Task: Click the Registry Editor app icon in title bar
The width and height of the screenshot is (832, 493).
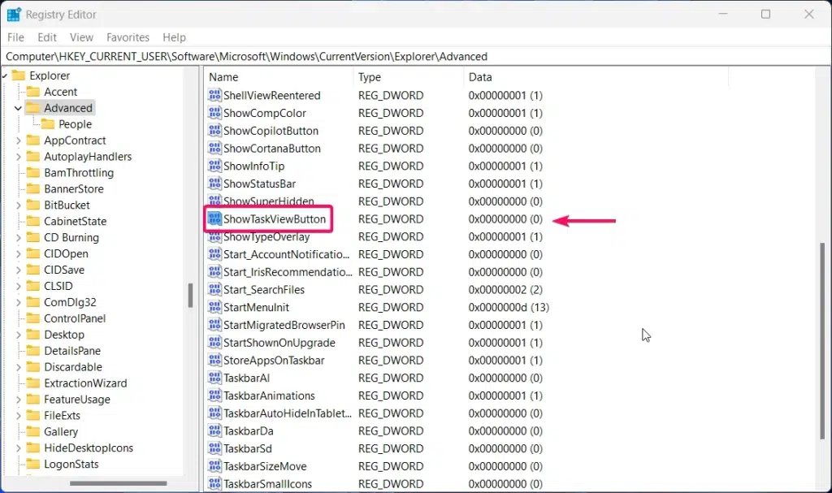Action: (x=14, y=15)
